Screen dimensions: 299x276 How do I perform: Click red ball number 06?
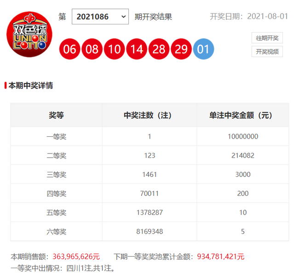click(70, 49)
